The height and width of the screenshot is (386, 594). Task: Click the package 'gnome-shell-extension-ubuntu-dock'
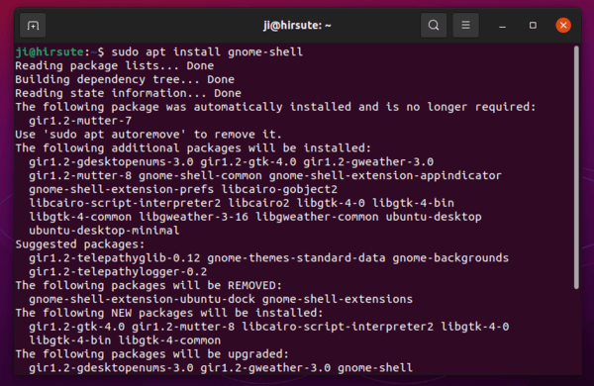click(x=142, y=299)
